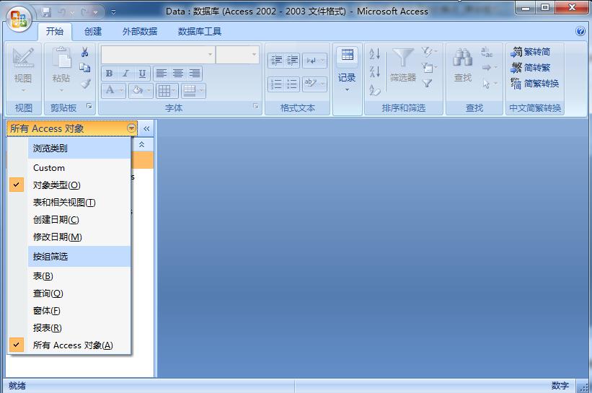Image resolution: width=592 pixels, height=393 pixels.
Task: Click the 繁转简 button
Action: 531,52
